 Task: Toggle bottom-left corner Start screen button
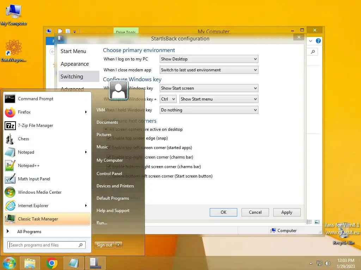point(109,176)
